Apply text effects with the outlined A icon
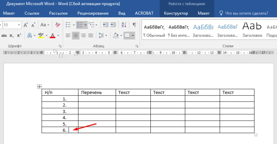The width and height of the screenshot is (277, 144). coord(30,35)
